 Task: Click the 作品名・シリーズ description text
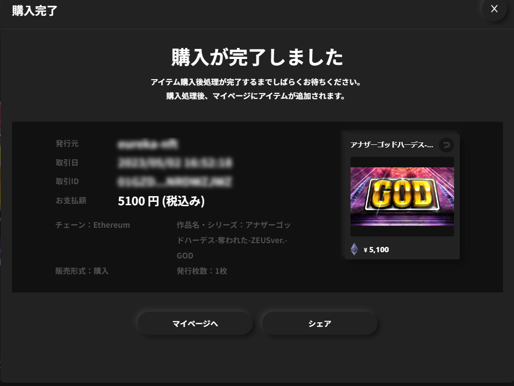(x=234, y=240)
